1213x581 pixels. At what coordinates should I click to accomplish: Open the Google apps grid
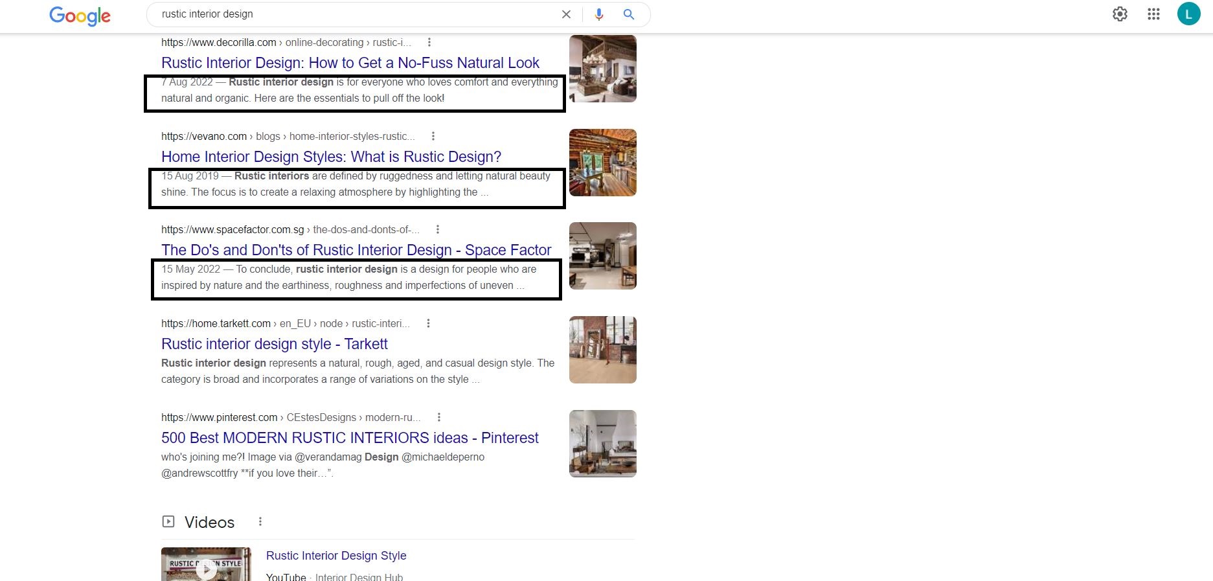tap(1153, 14)
